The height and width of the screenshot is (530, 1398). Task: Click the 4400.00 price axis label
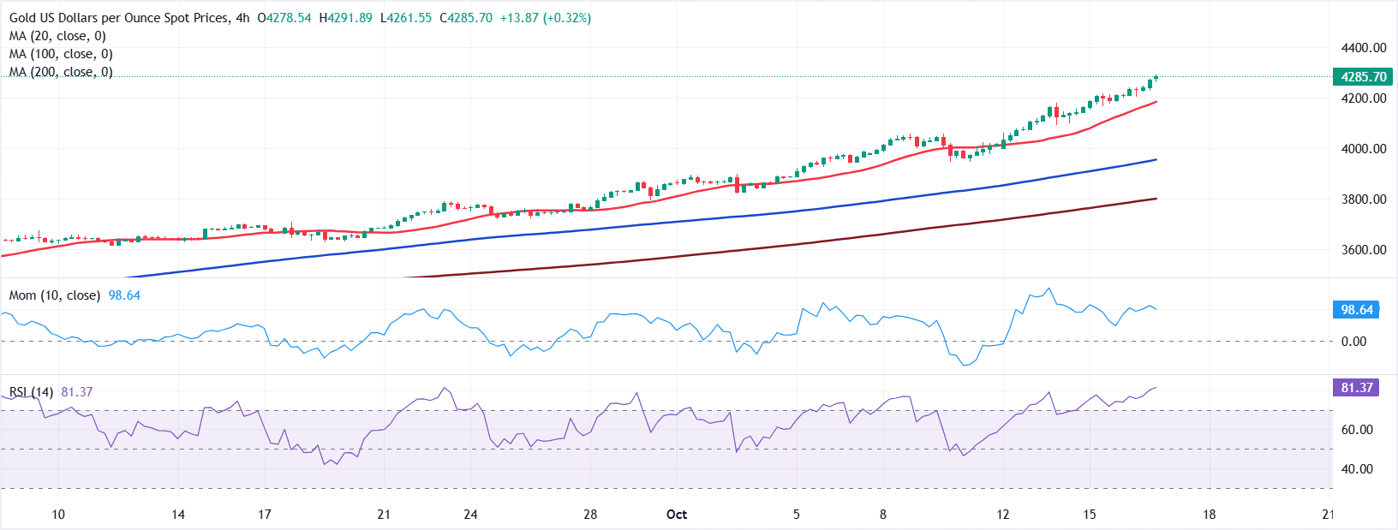[1363, 48]
